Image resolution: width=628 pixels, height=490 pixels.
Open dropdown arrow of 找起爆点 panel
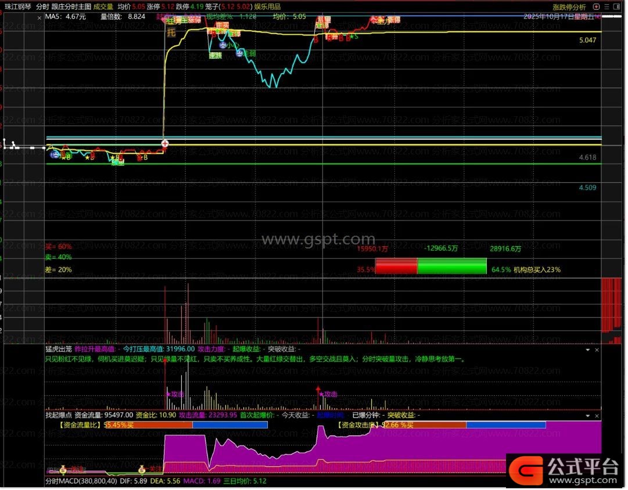click(587, 416)
